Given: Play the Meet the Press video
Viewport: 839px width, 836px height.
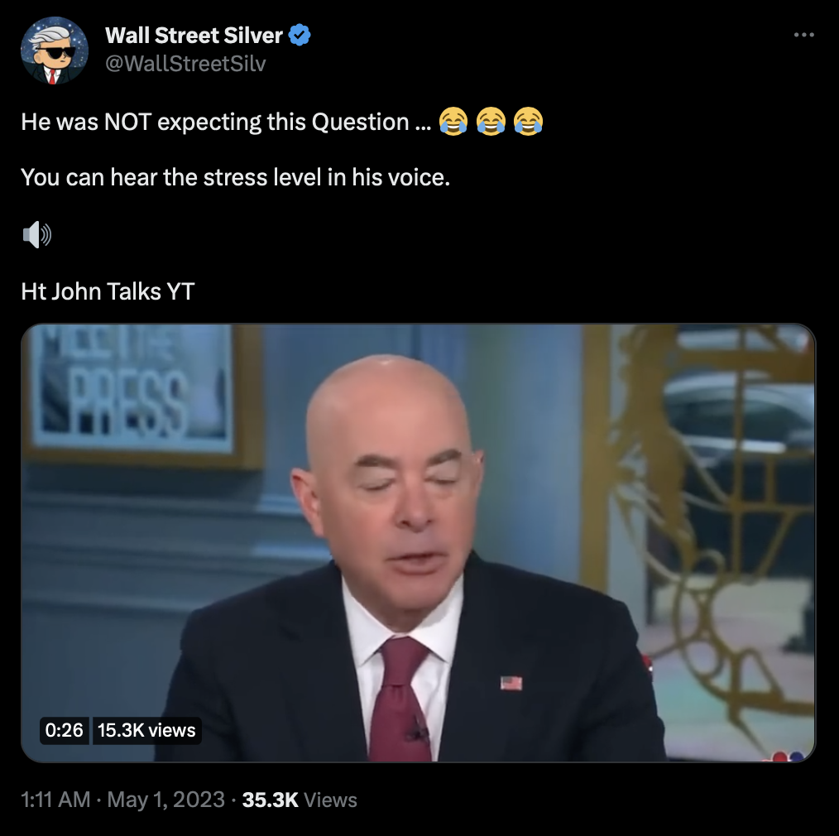Looking at the screenshot, I should 419,543.
